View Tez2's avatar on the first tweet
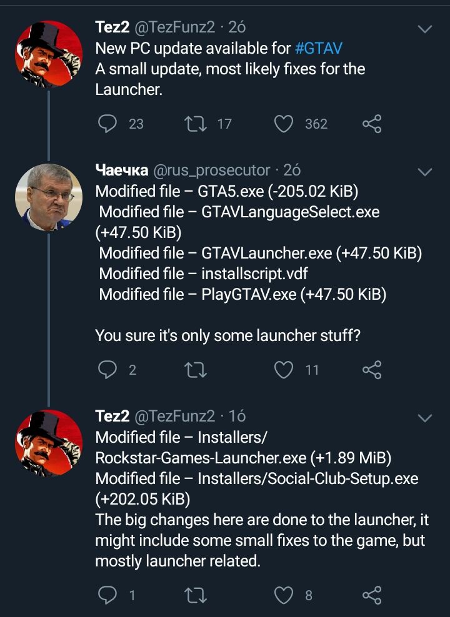Screen dimensions: 450x617 (49, 55)
